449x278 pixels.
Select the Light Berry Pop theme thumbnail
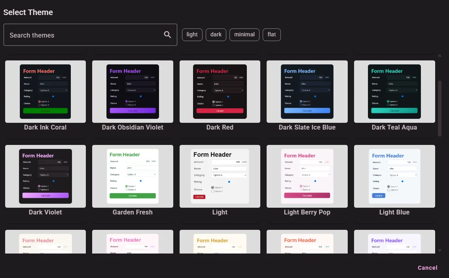coord(307,176)
